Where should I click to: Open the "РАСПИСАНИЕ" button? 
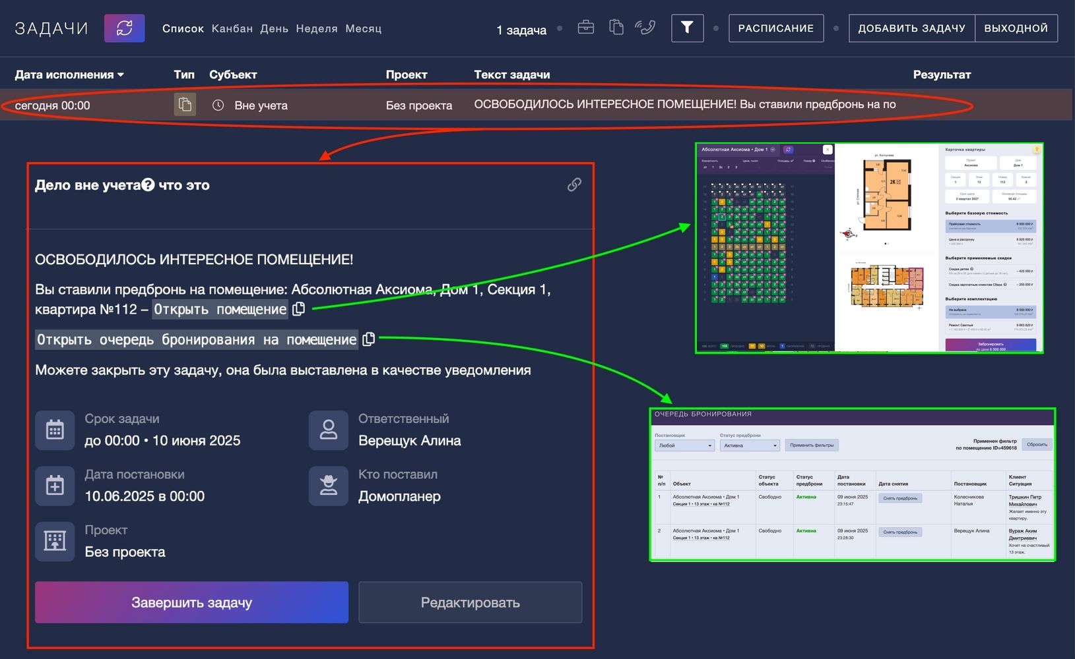(x=776, y=28)
